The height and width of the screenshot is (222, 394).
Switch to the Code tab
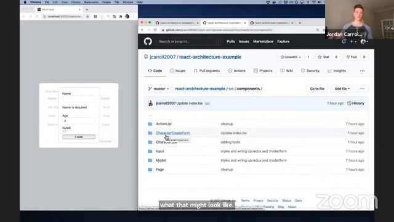[x=155, y=71]
